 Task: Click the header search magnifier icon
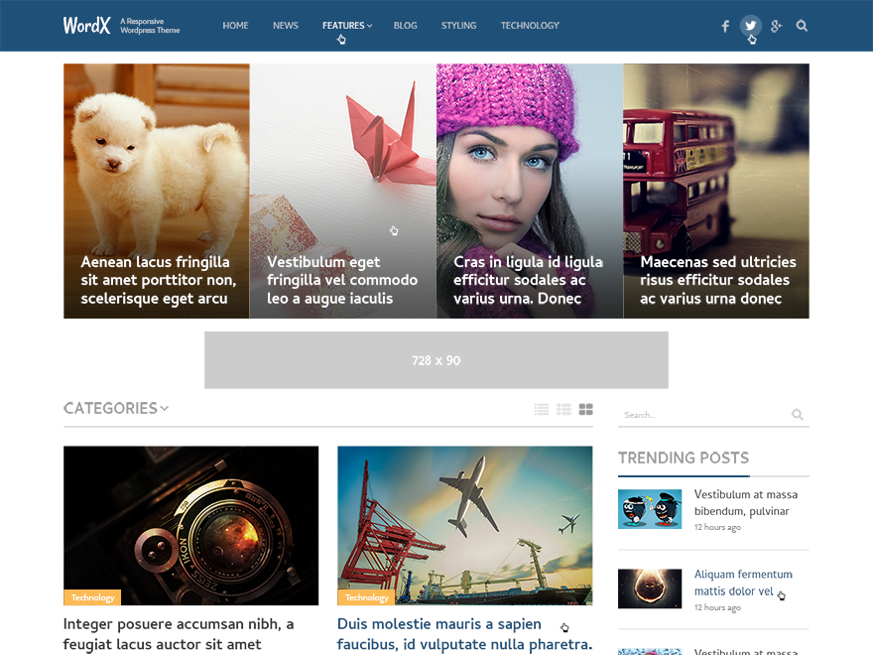(802, 26)
